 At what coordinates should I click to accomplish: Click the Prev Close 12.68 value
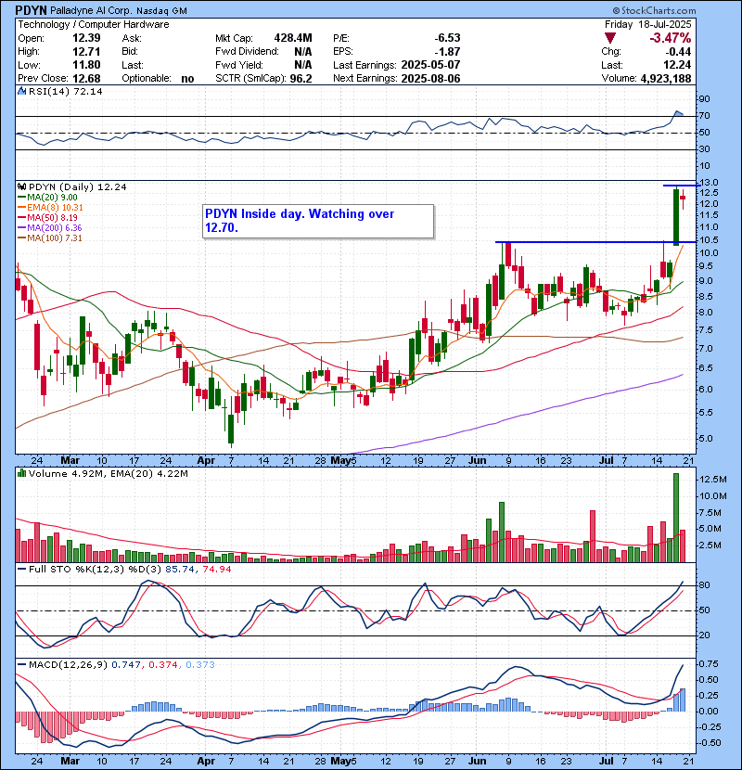click(x=86, y=79)
